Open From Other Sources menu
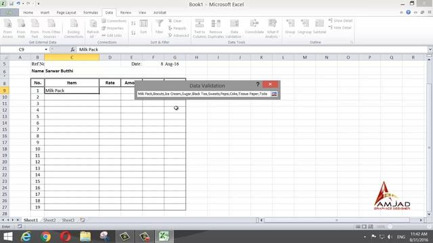The width and height of the screenshot is (433, 243). click(x=51, y=28)
